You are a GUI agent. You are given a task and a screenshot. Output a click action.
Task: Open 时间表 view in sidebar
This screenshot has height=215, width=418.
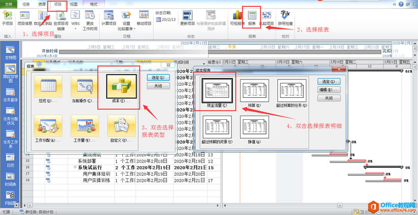point(11,179)
